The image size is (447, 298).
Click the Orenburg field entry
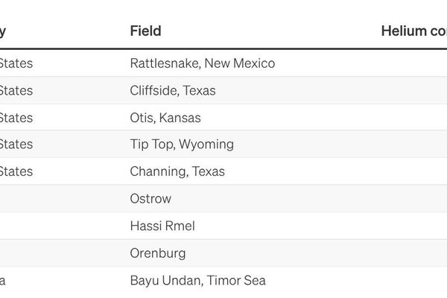pyautogui.click(x=157, y=253)
